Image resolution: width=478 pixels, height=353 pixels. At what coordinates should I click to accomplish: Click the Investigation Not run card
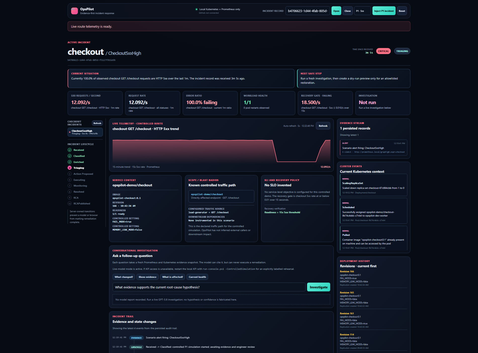pos(383,103)
